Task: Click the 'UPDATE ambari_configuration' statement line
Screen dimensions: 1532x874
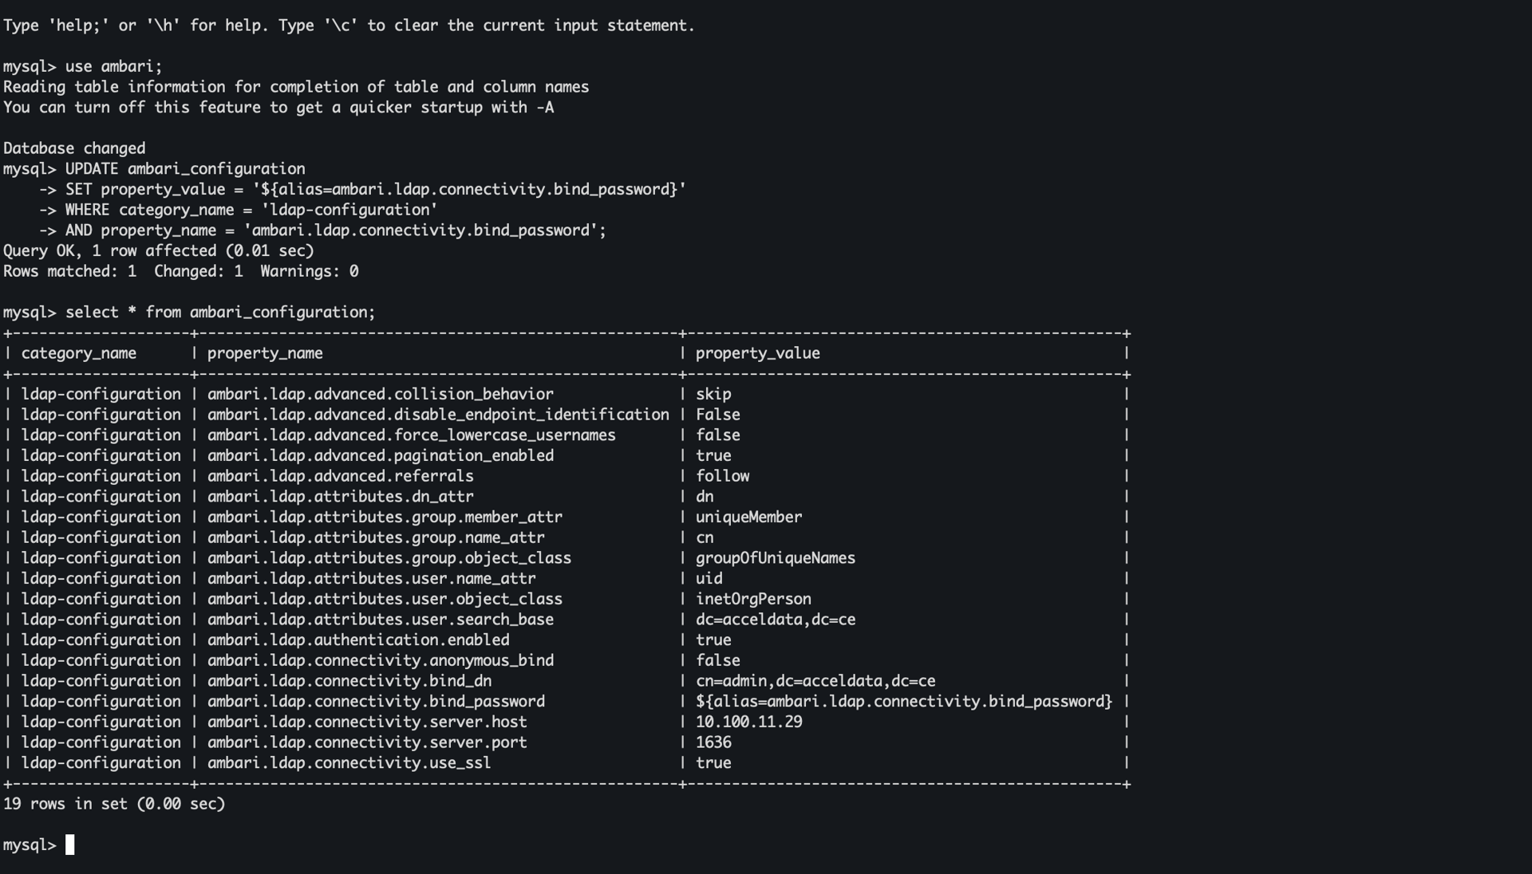Action: [x=184, y=169]
